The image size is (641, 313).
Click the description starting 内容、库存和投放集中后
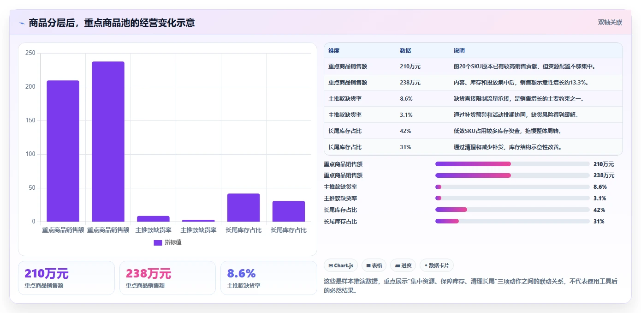coord(521,83)
